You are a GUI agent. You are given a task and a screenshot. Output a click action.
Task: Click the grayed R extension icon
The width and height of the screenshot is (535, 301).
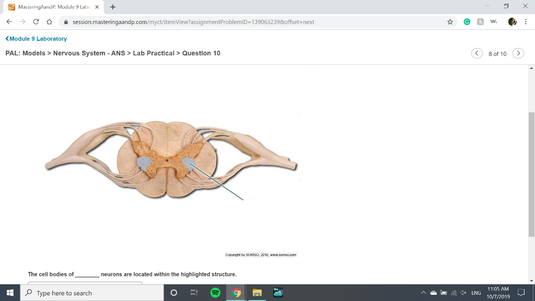coord(482,21)
